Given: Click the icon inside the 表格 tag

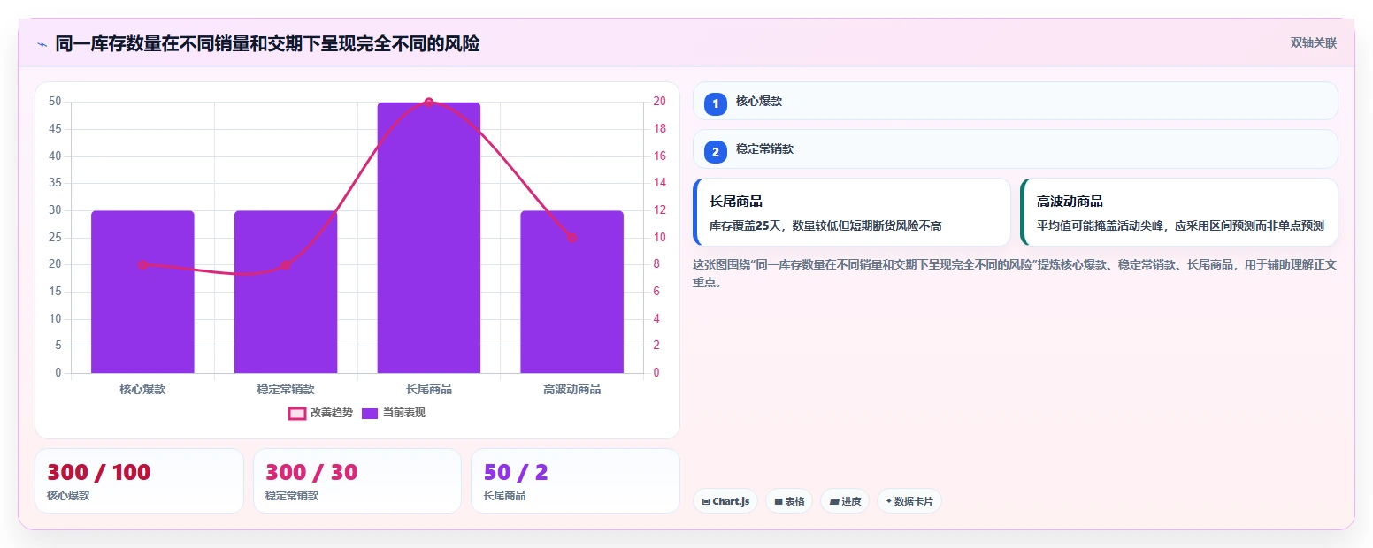Looking at the screenshot, I should tap(779, 502).
